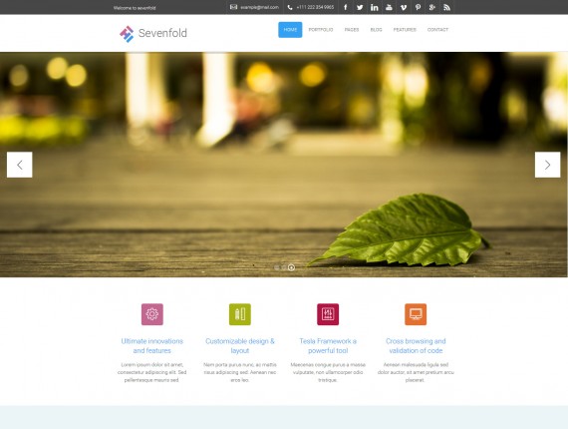568x429 pixels.
Task: Open the Twitter bird icon
Action: pyautogui.click(x=360, y=7)
